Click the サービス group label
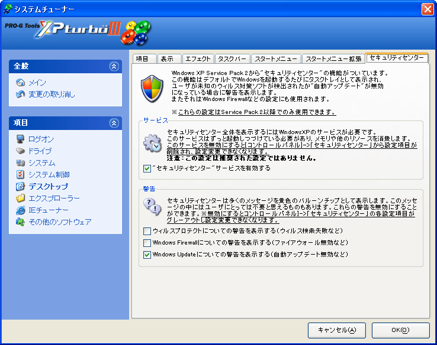This screenshot has height=345, width=437. (156, 121)
